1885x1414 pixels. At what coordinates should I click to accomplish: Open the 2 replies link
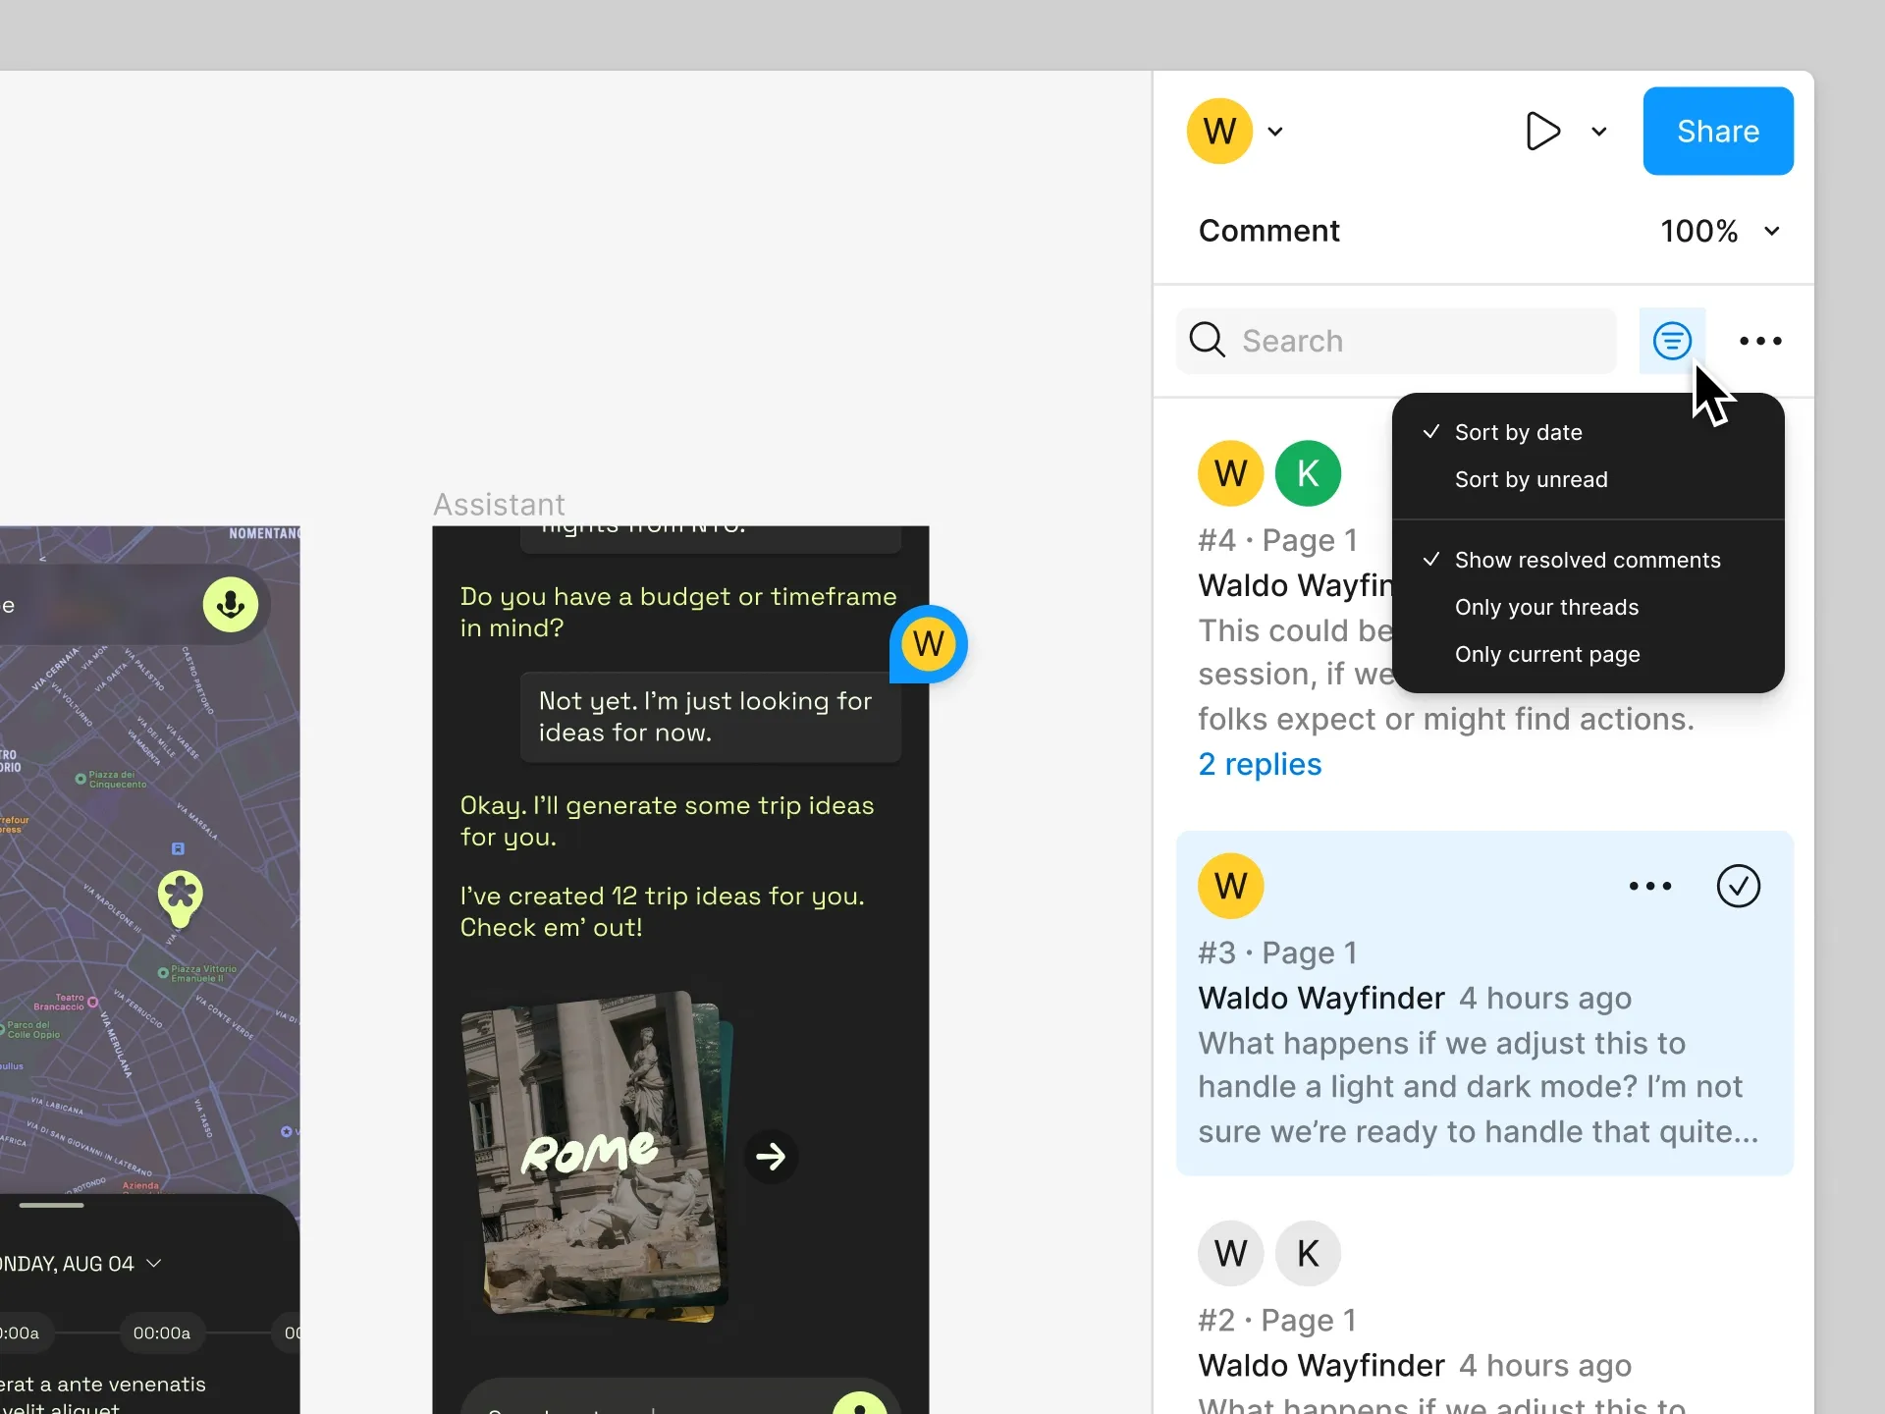(x=1260, y=764)
